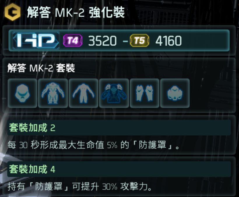Click the 套裝加成 4 header bar
This screenshot has height=197, width=239.
[119, 169]
